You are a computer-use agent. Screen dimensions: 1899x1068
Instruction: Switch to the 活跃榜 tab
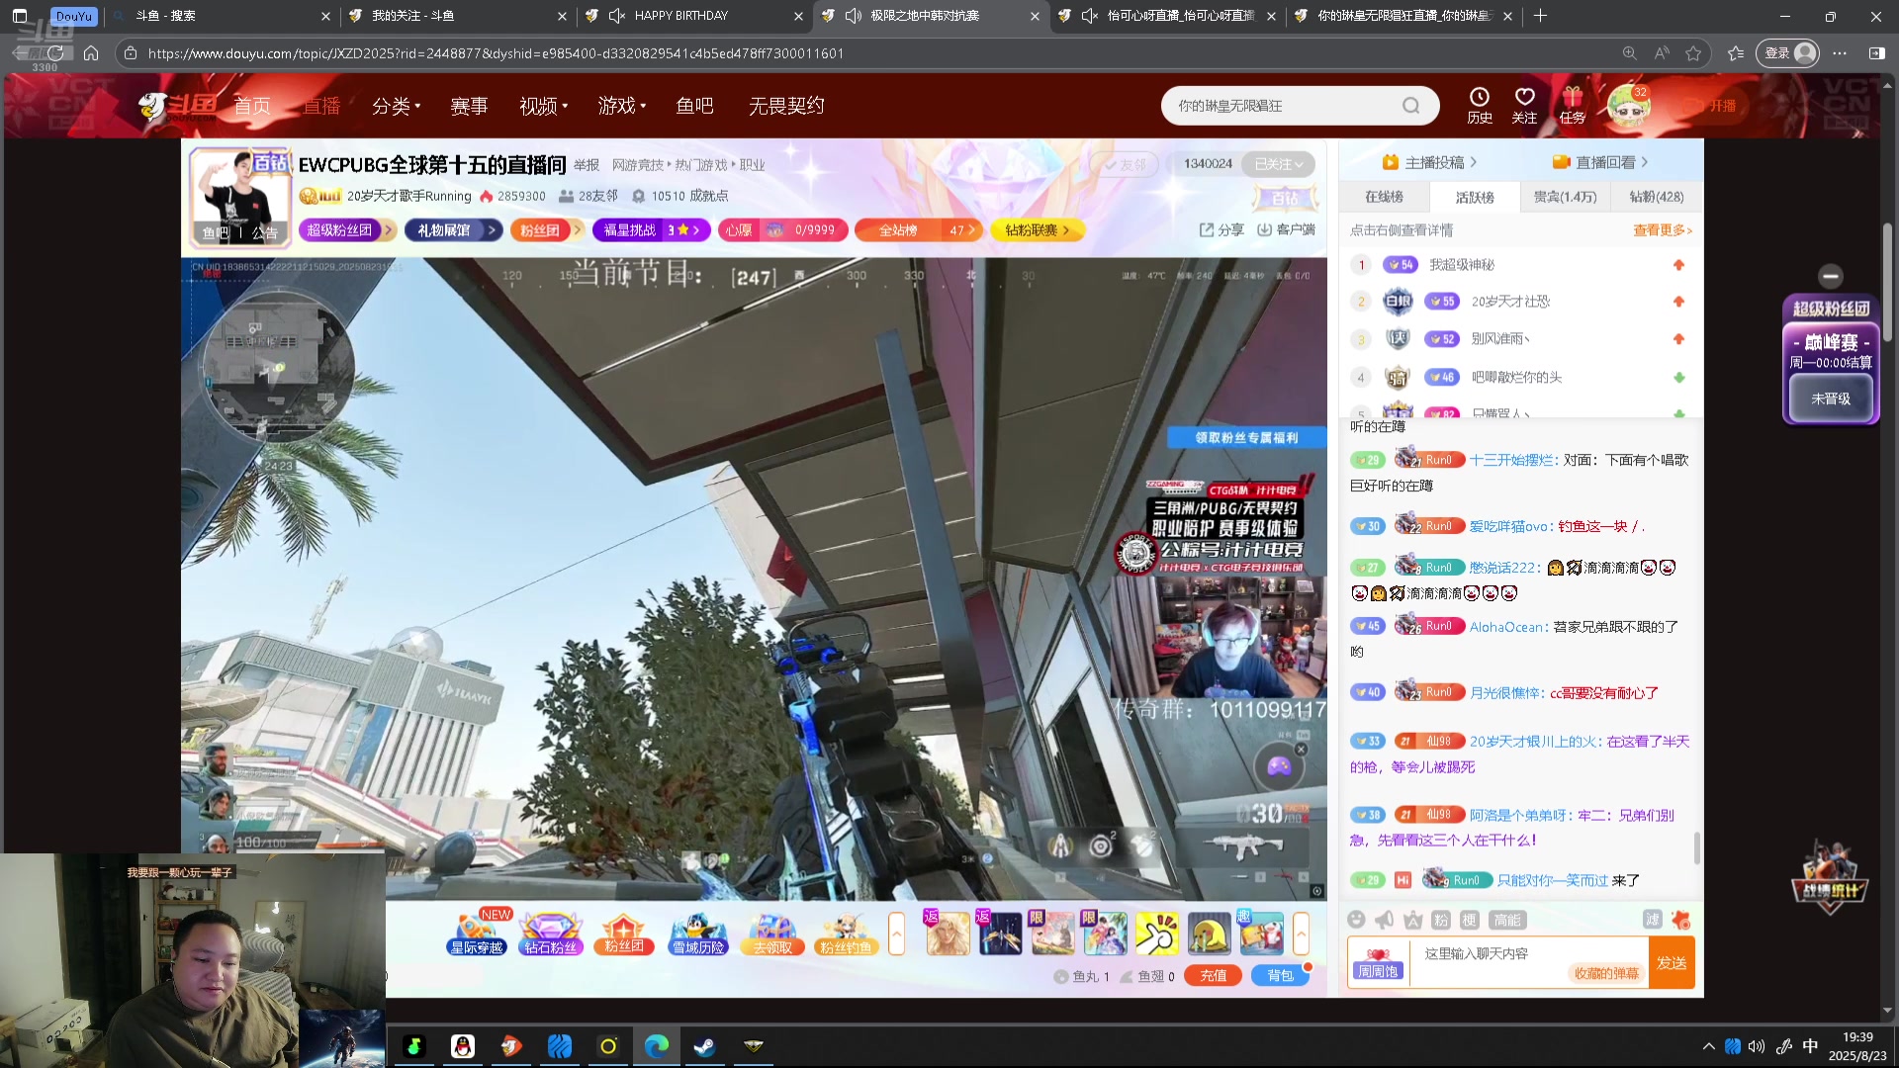click(x=1474, y=197)
